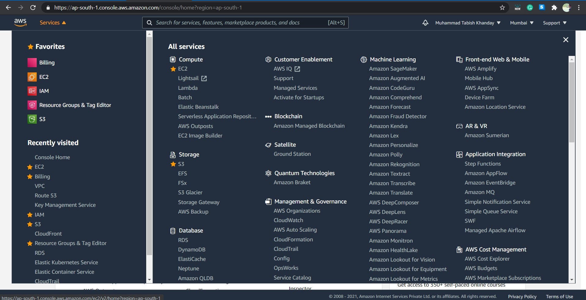586x300 pixels.
Task: Click the All services vertical scrollbar
Action: pos(572,102)
